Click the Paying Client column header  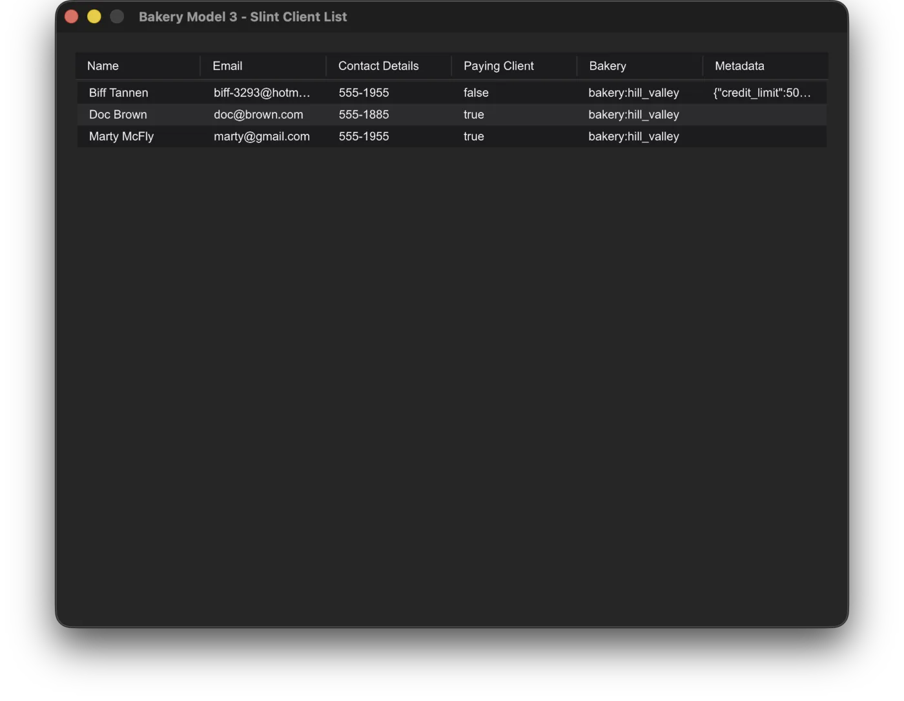(x=514, y=66)
